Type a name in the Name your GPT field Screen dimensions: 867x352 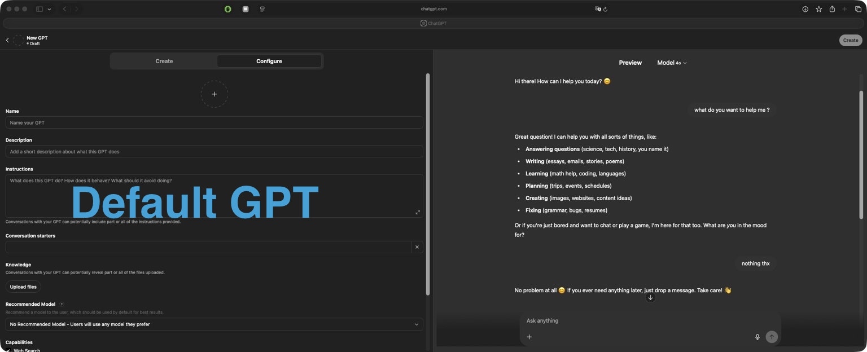pos(214,122)
